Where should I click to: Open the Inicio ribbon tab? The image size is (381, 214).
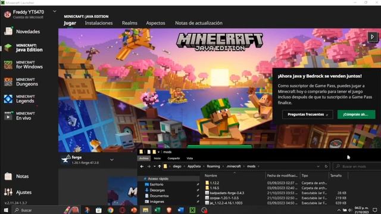pyautogui.click(x=157, y=158)
